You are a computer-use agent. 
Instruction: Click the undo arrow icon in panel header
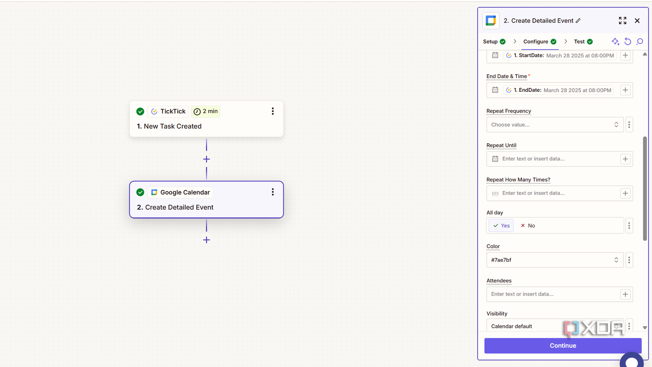pos(628,41)
